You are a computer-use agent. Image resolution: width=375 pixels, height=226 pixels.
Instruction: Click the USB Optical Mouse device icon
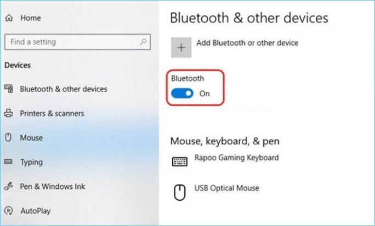(x=180, y=192)
